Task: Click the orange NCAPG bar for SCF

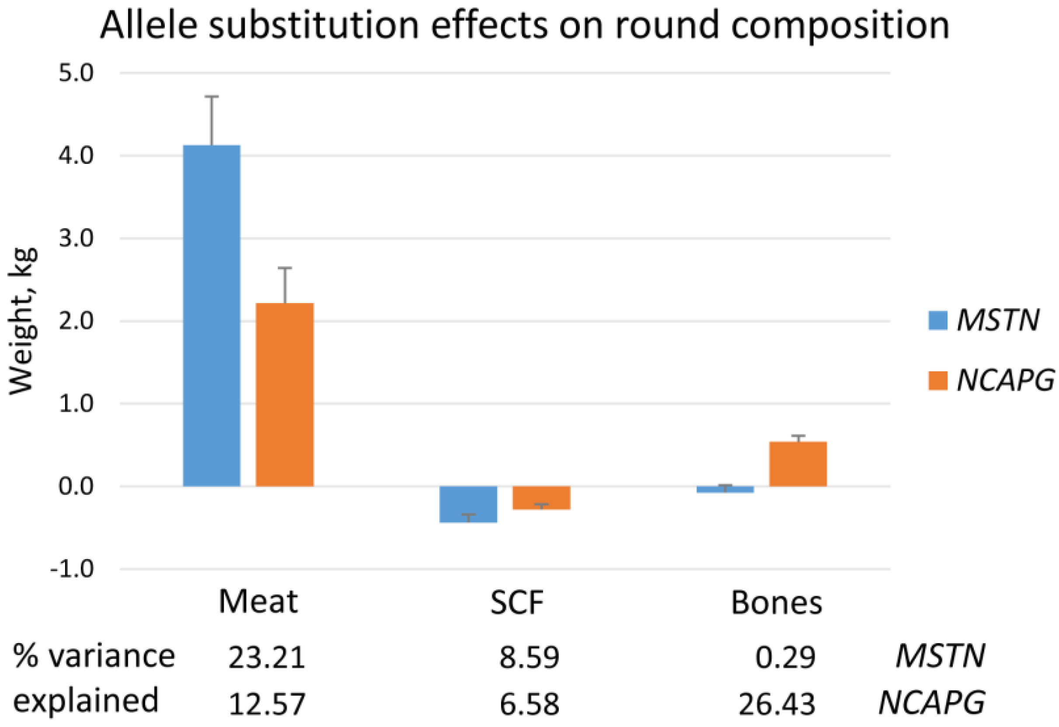Action: 541,497
